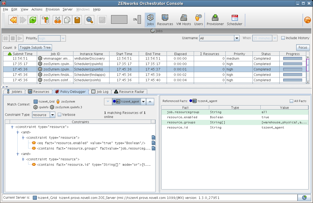Sort jobs by the Priority column header
Image resolution: width=313 pixels, height=203 pixels.
click(239, 54)
